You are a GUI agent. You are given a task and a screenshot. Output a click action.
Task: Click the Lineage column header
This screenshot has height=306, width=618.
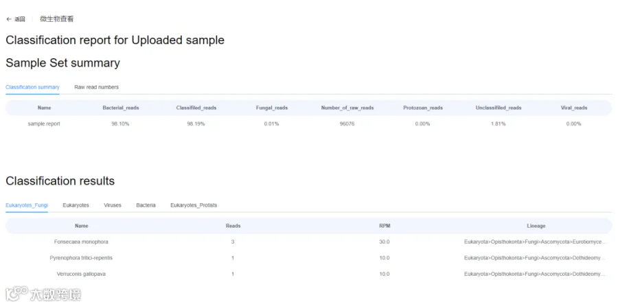[x=536, y=226]
